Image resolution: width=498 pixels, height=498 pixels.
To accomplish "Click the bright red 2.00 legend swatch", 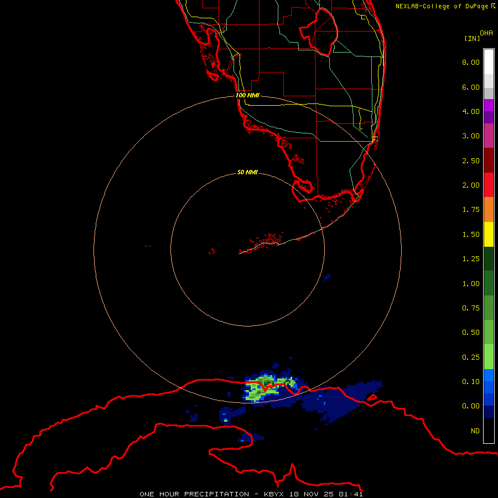I will (x=489, y=185).
